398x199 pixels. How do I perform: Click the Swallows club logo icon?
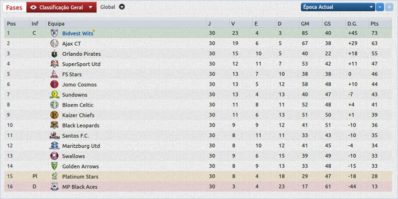pyautogui.click(x=54, y=156)
